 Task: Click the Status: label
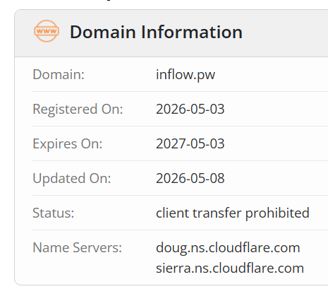point(54,213)
